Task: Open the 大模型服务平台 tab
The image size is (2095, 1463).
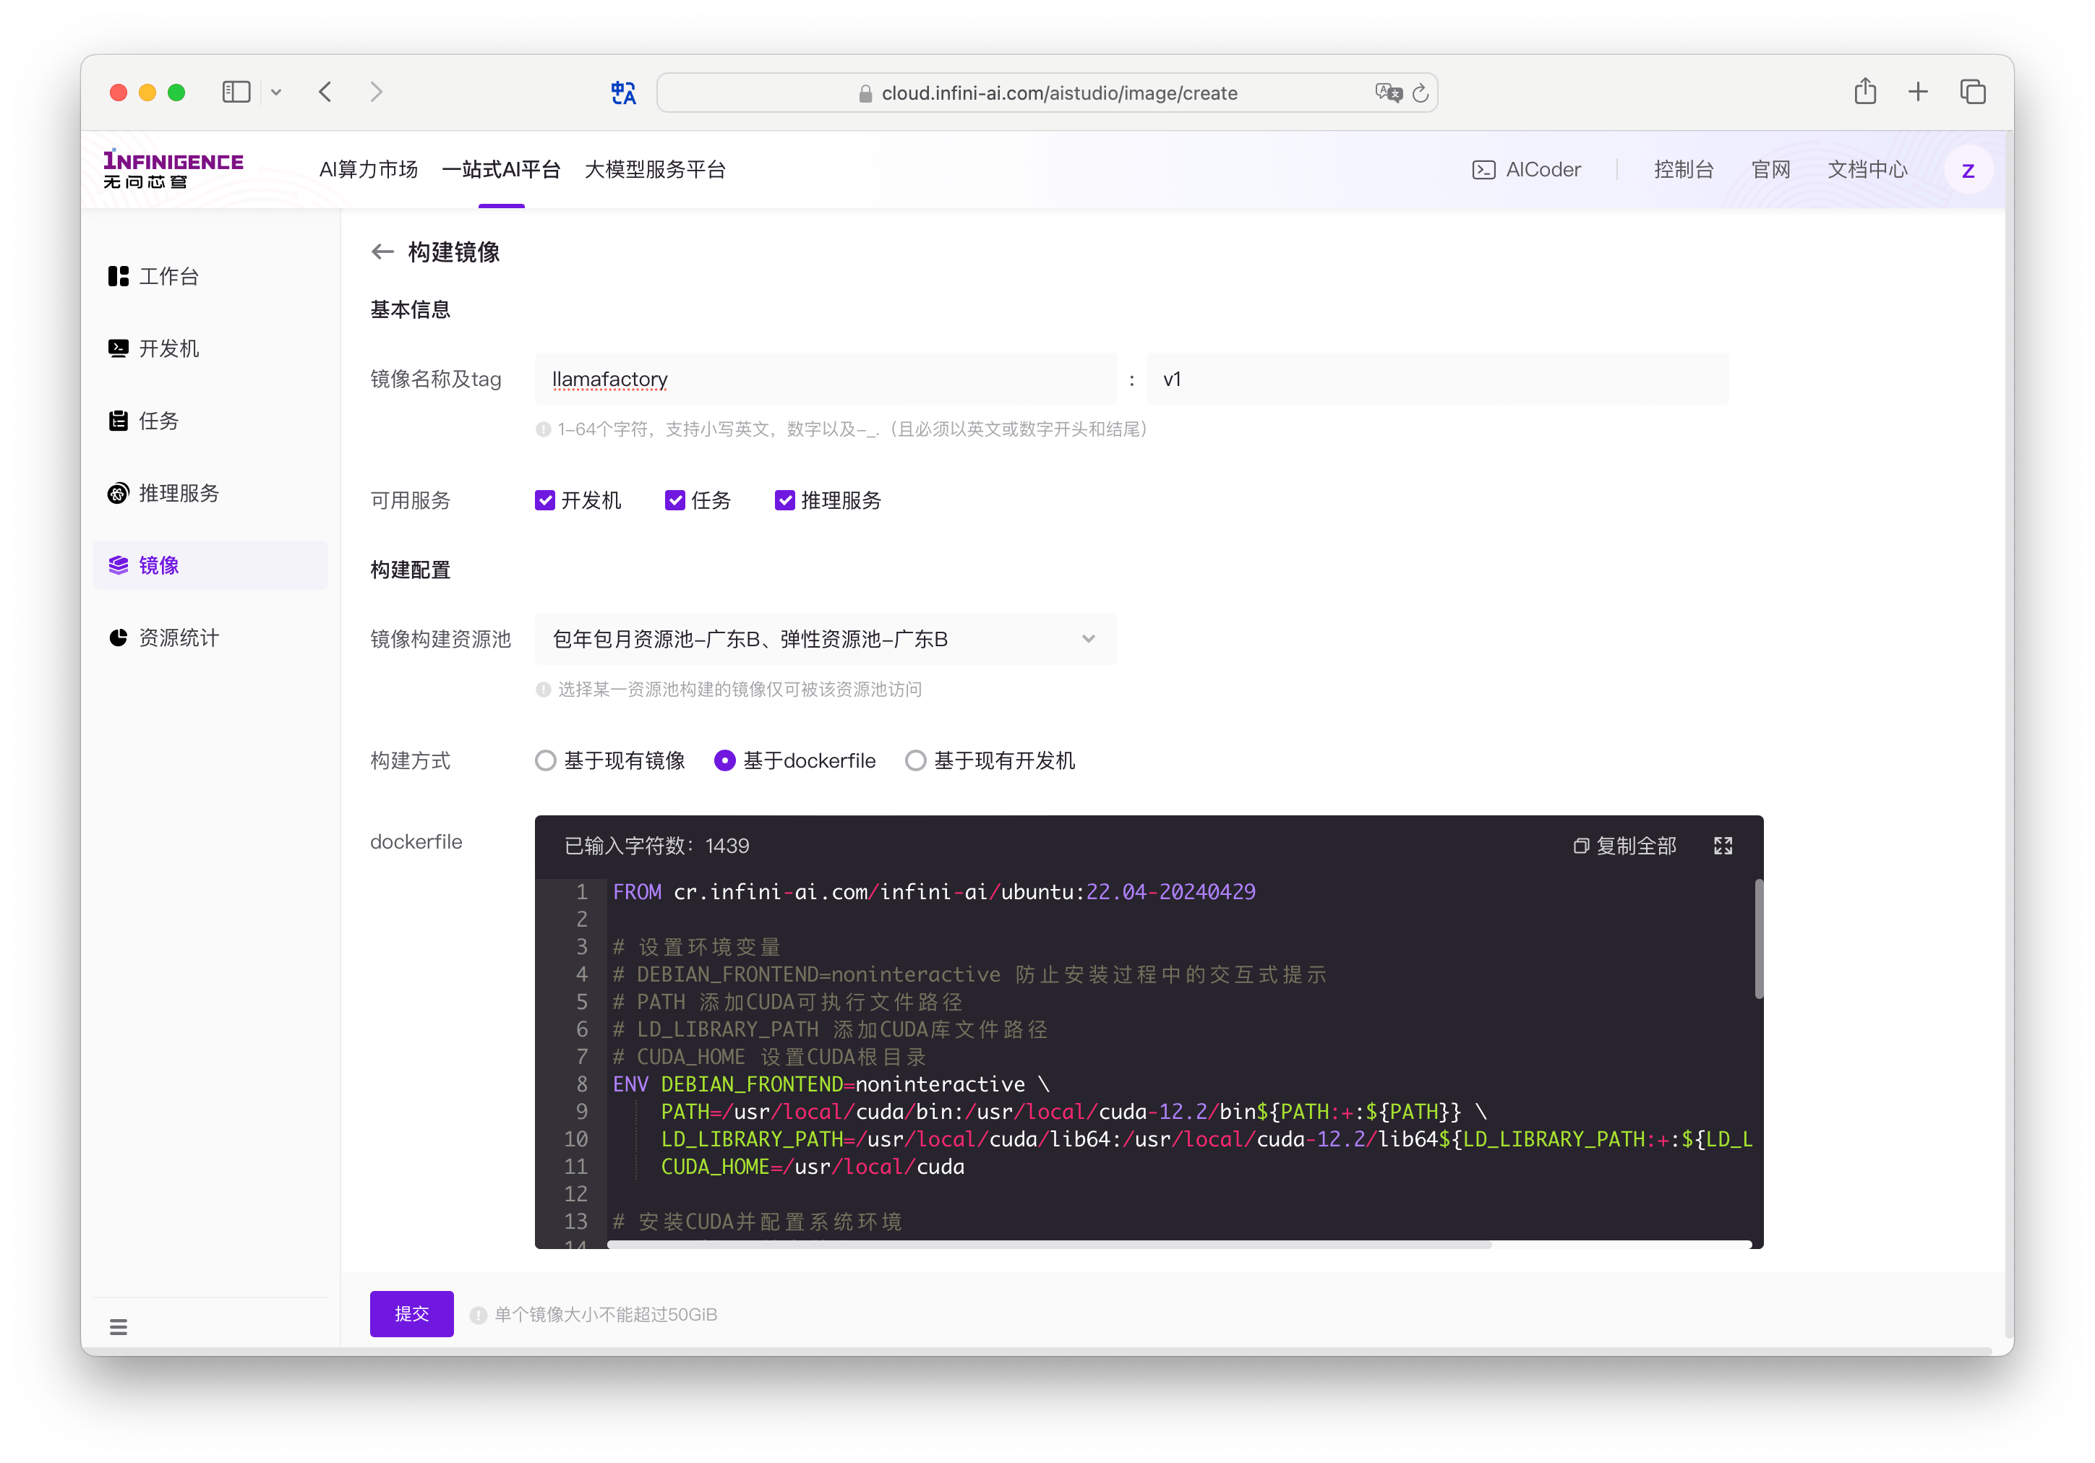Action: pyautogui.click(x=655, y=170)
